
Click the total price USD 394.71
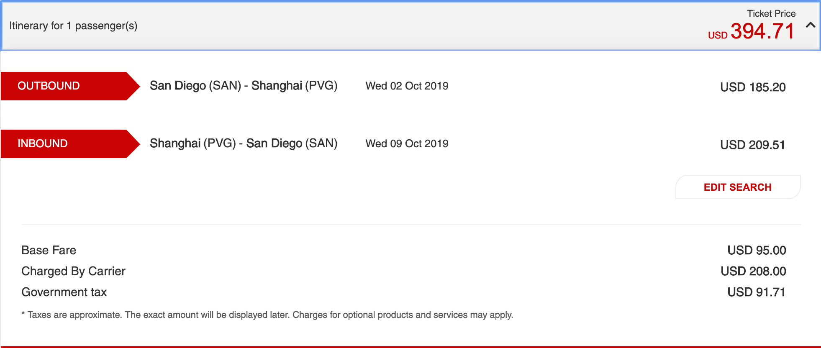752,32
